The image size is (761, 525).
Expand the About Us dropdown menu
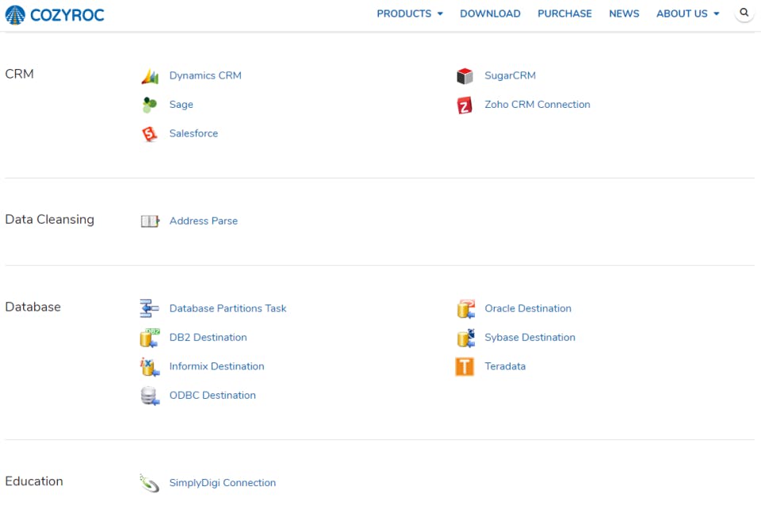click(x=687, y=13)
